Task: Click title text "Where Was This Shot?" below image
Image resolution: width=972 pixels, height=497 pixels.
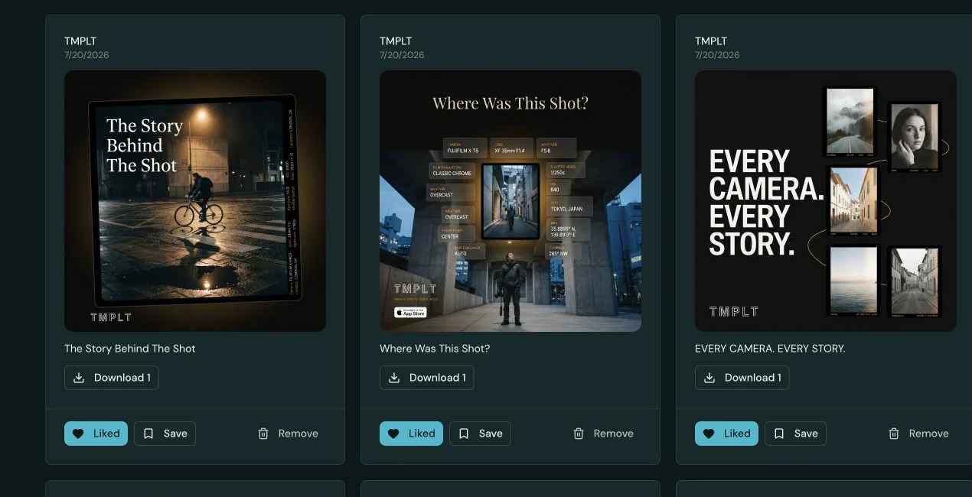Action: click(435, 349)
